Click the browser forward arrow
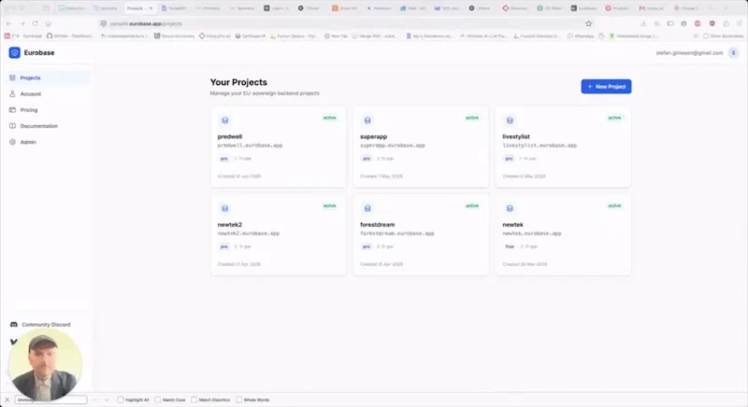This screenshot has width=748, height=407. point(22,23)
